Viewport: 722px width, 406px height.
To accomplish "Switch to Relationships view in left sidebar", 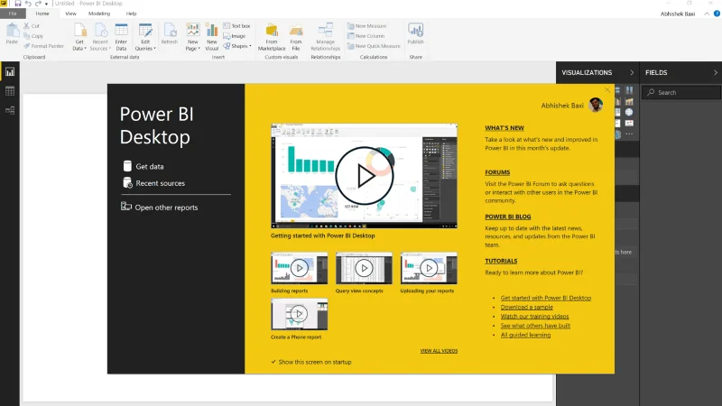I will click(x=10, y=110).
